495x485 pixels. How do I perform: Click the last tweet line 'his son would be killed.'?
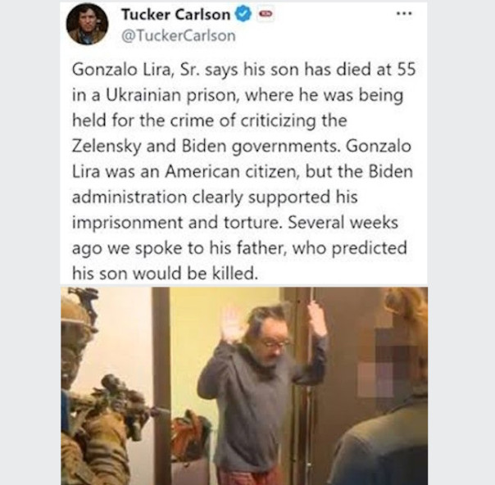point(165,274)
